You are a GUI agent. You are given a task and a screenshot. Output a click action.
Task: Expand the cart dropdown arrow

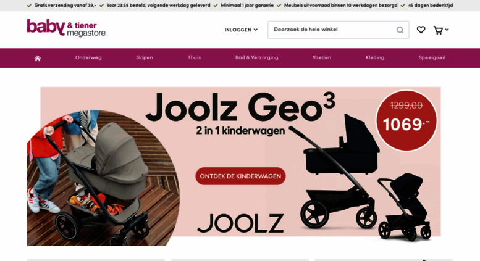(x=447, y=30)
